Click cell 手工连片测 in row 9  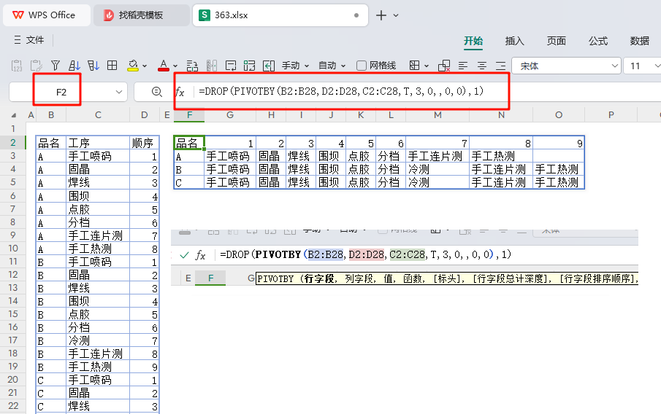point(98,235)
